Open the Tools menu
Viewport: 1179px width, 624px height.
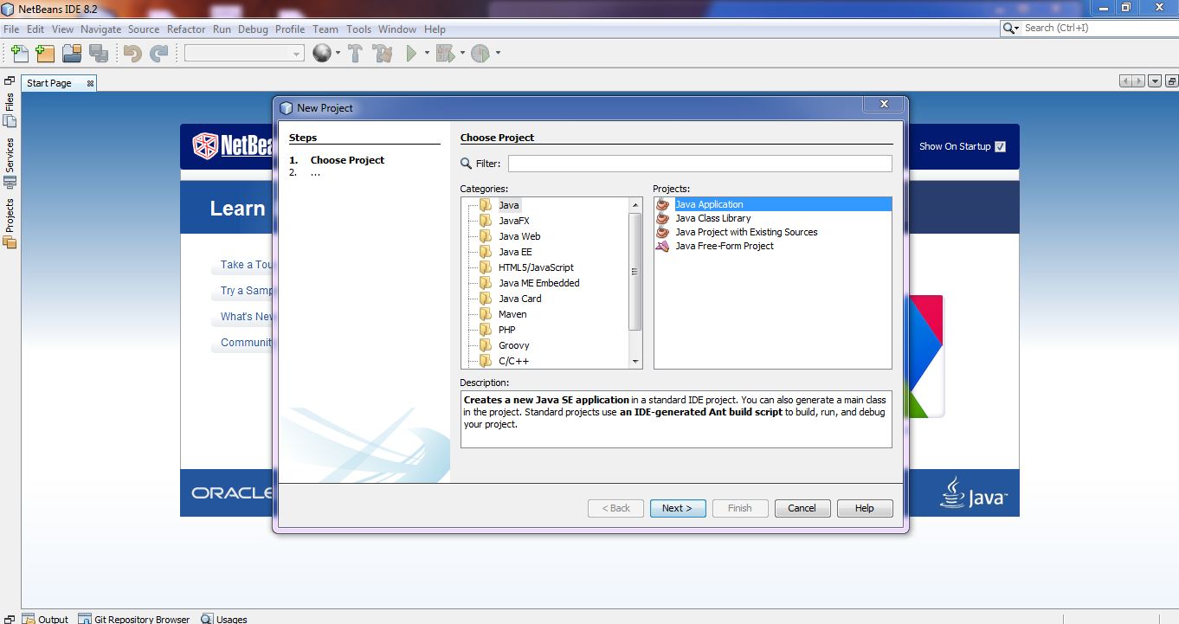(358, 29)
